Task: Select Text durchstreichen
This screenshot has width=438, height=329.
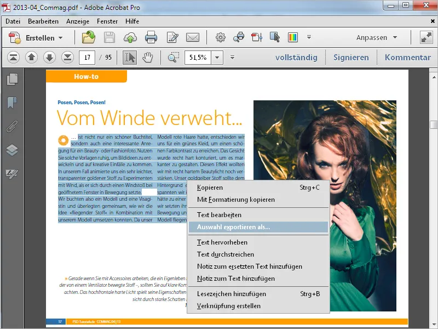Action: [x=258, y=254]
